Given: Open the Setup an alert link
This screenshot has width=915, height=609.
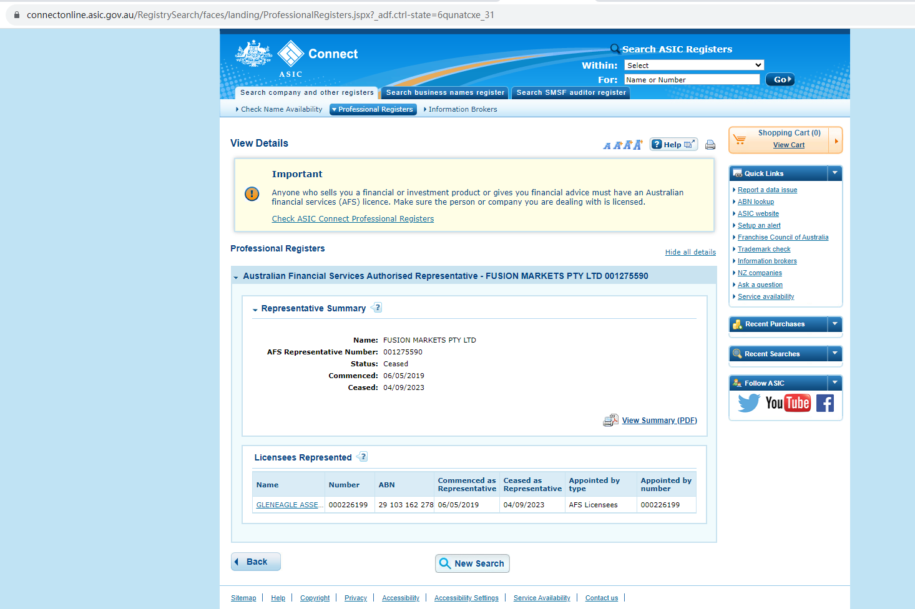Looking at the screenshot, I should (759, 225).
